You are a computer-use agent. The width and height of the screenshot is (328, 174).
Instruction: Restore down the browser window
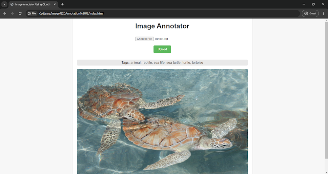313,4
